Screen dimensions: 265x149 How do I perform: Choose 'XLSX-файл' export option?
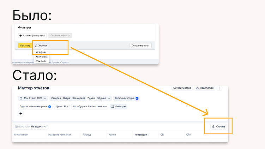41,56
